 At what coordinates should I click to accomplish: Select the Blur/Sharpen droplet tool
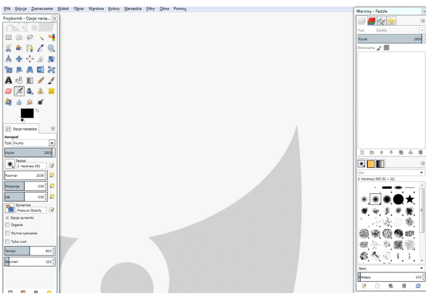(x=19, y=102)
